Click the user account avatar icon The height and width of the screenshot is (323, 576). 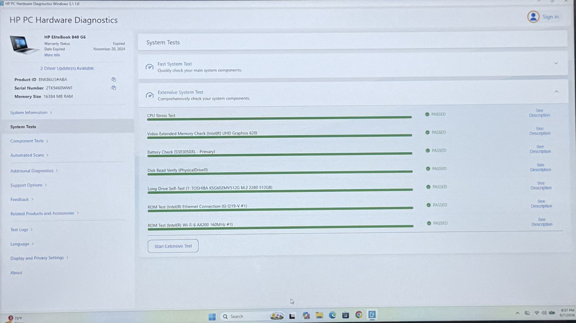point(533,17)
